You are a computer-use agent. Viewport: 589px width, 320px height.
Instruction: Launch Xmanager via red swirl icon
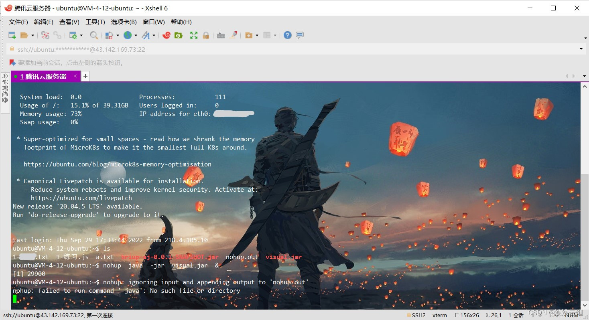pyautogui.click(x=167, y=35)
